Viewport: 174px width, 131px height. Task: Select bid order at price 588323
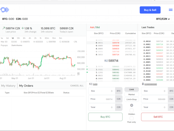click(x=112, y=75)
